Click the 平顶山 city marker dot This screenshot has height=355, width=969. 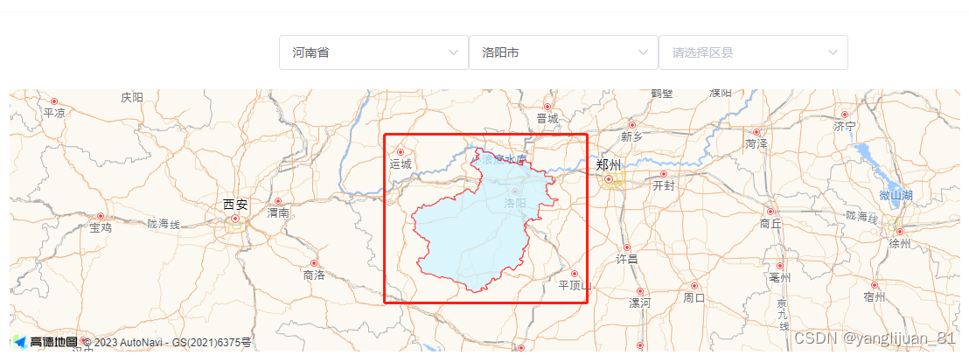click(574, 274)
